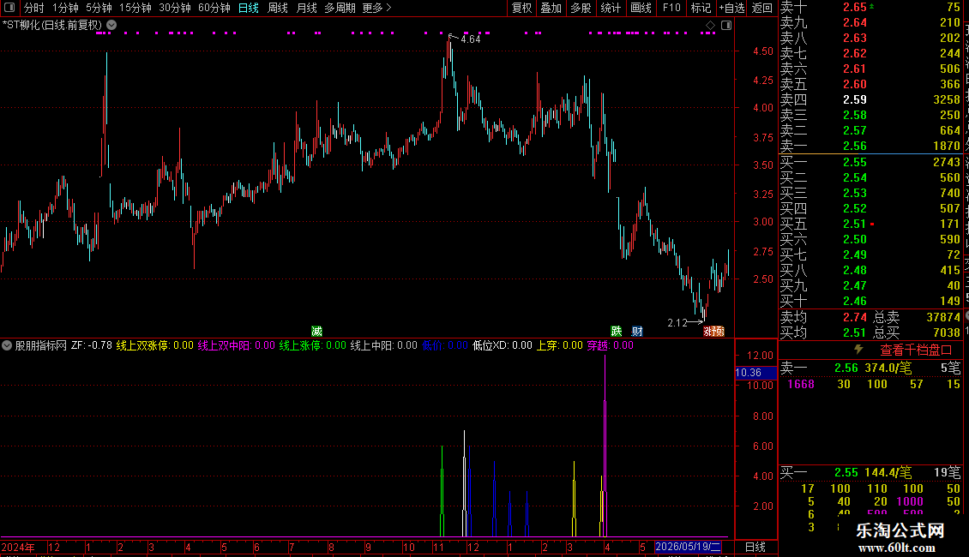This screenshot has width=969, height=557.
Task: Click the green 减 marker on chart
Action: click(x=317, y=332)
